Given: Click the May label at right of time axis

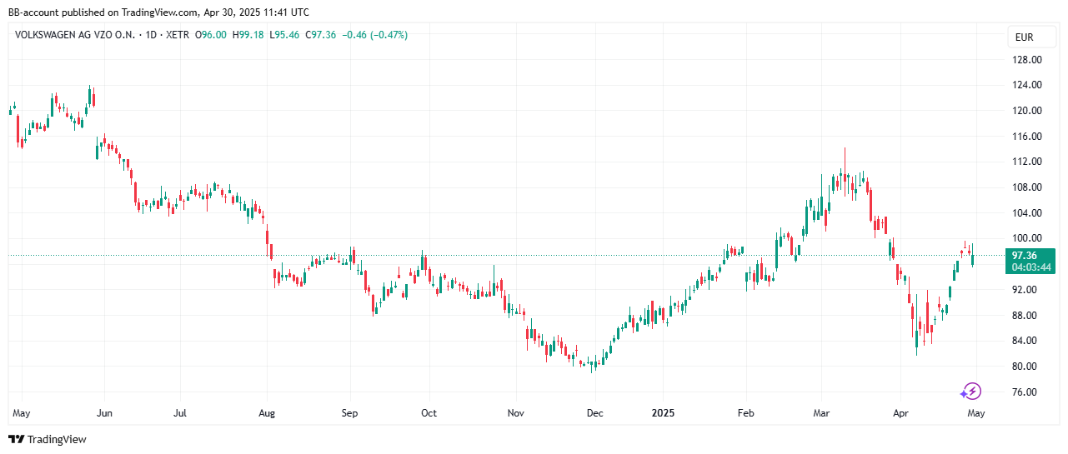Looking at the screenshot, I should (975, 413).
